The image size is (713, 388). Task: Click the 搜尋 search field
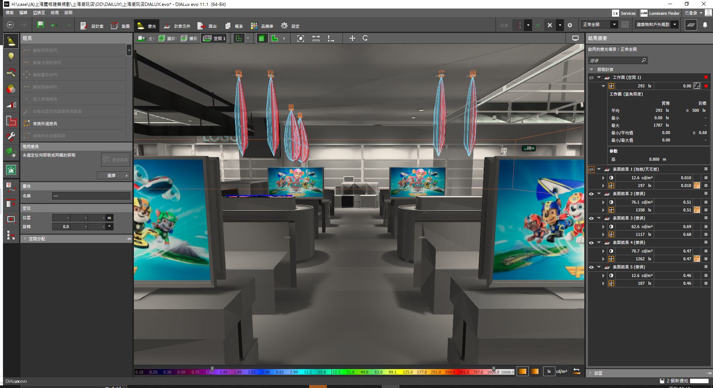615,60
